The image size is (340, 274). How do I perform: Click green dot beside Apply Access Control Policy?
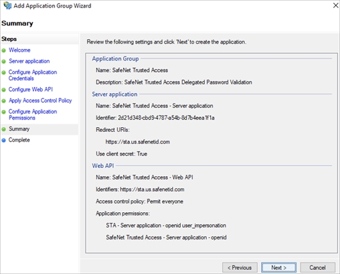[x=3, y=101]
